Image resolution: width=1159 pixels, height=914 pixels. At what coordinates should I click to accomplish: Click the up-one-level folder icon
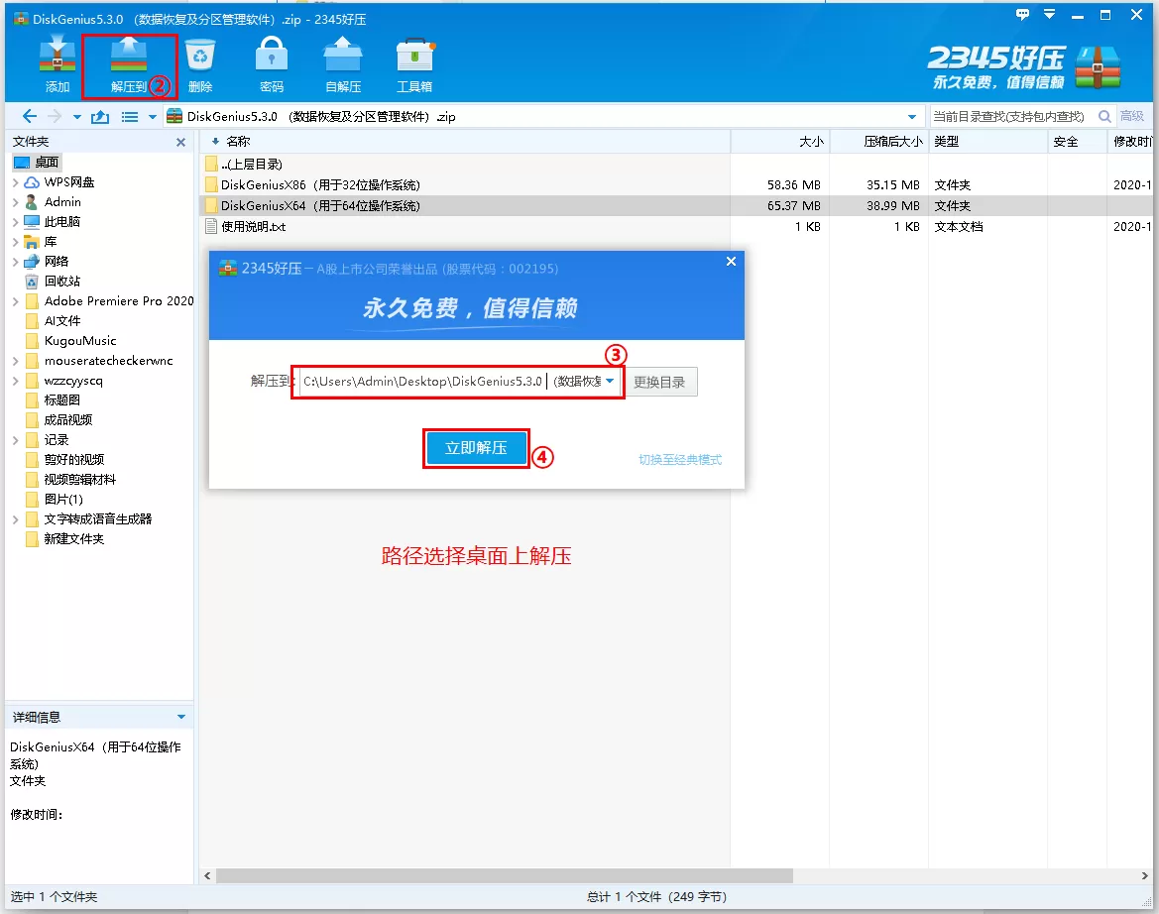[x=100, y=116]
